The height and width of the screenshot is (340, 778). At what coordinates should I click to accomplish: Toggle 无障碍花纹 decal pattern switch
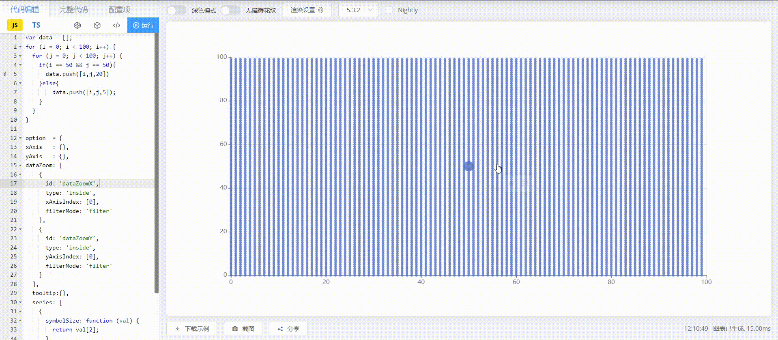pos(230,10)
